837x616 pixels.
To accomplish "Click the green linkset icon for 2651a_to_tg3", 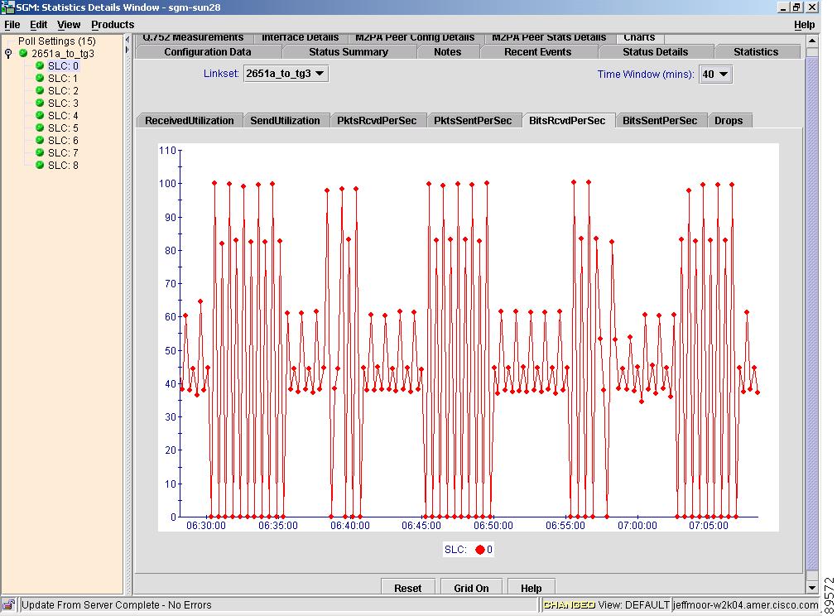I will pos(23,54).
